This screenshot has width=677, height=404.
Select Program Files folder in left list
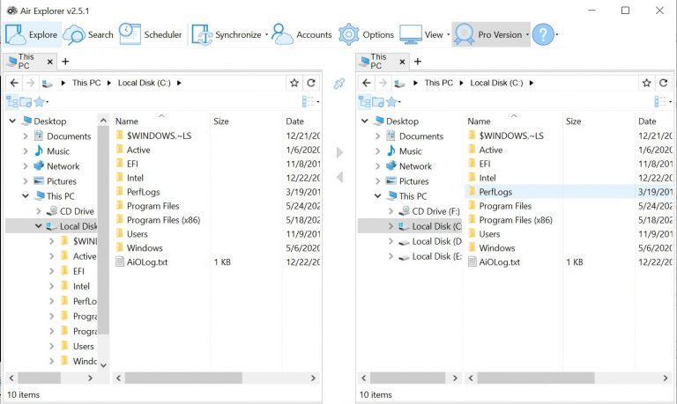pos(153,206)
